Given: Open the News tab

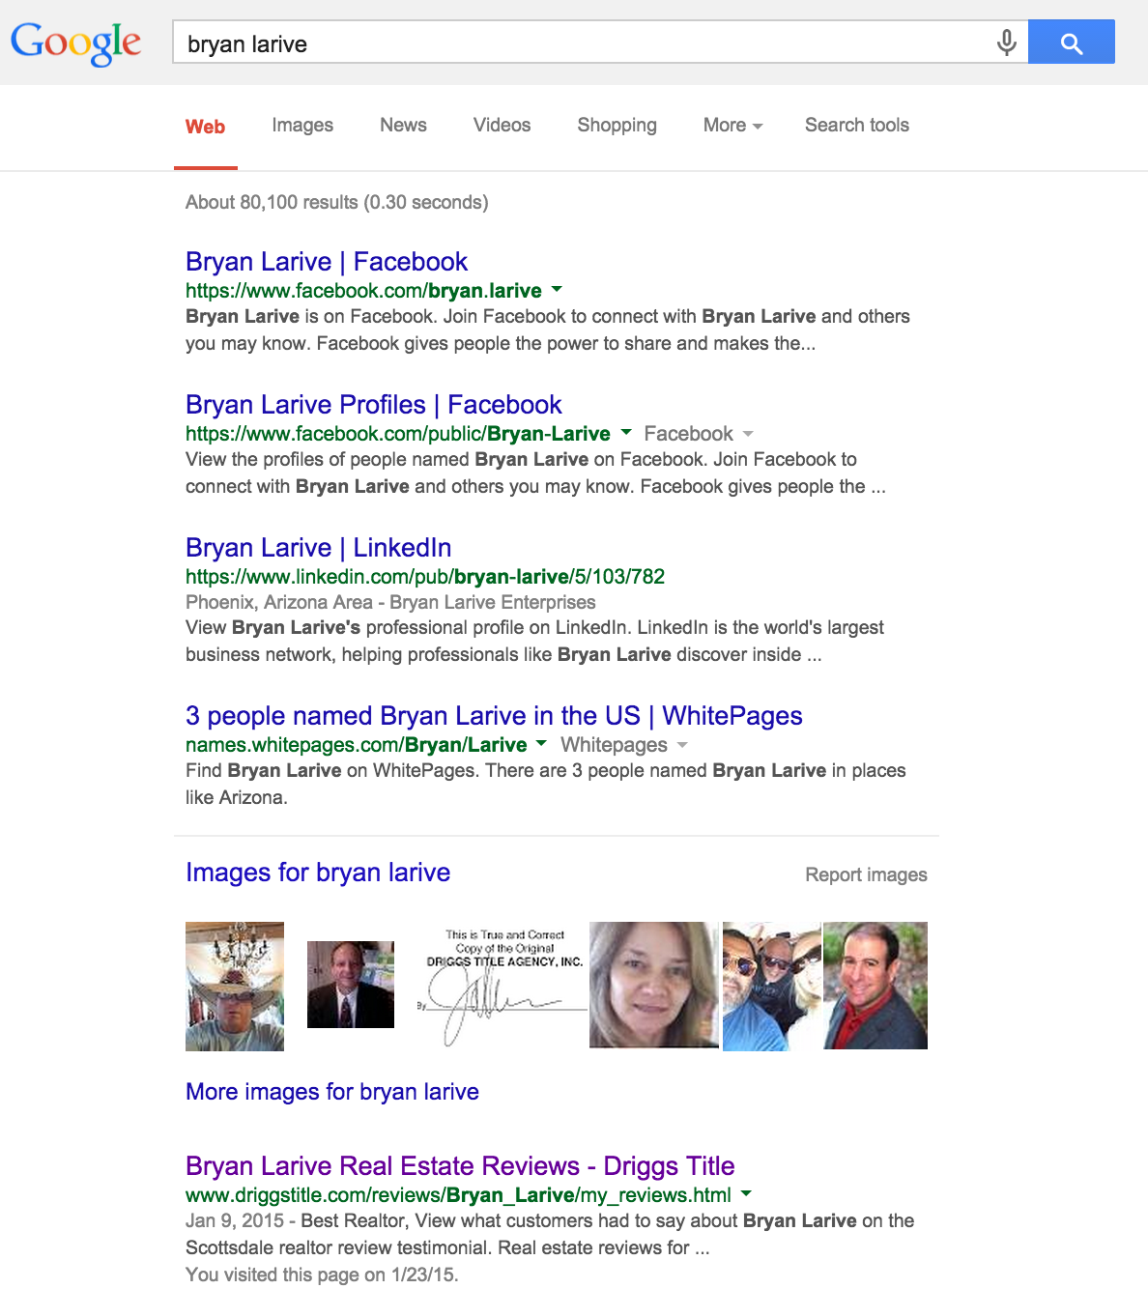Looking at the screenshot, I should click(x=403, y=126).
